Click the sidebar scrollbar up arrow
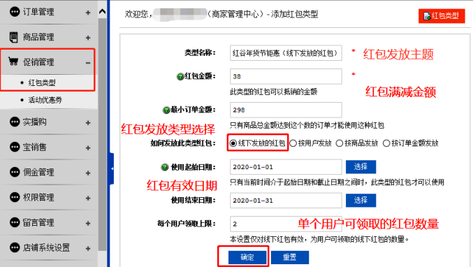 [102, 12]
